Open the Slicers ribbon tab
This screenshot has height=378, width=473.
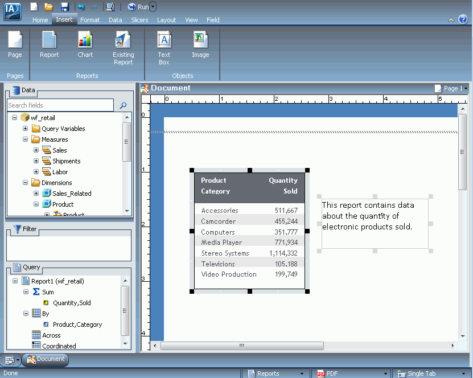(x=139, y=20)
